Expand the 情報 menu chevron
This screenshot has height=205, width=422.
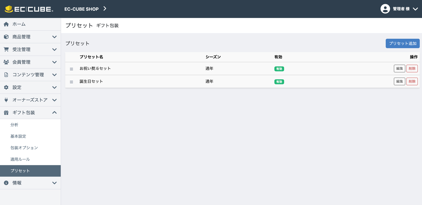point(54,183)
